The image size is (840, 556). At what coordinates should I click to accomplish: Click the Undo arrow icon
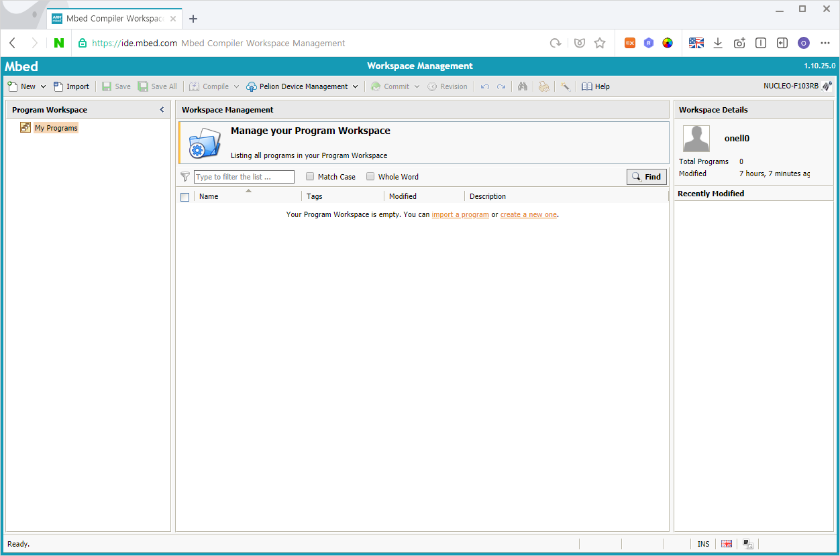pyautogui.click(x=485, y=86)
